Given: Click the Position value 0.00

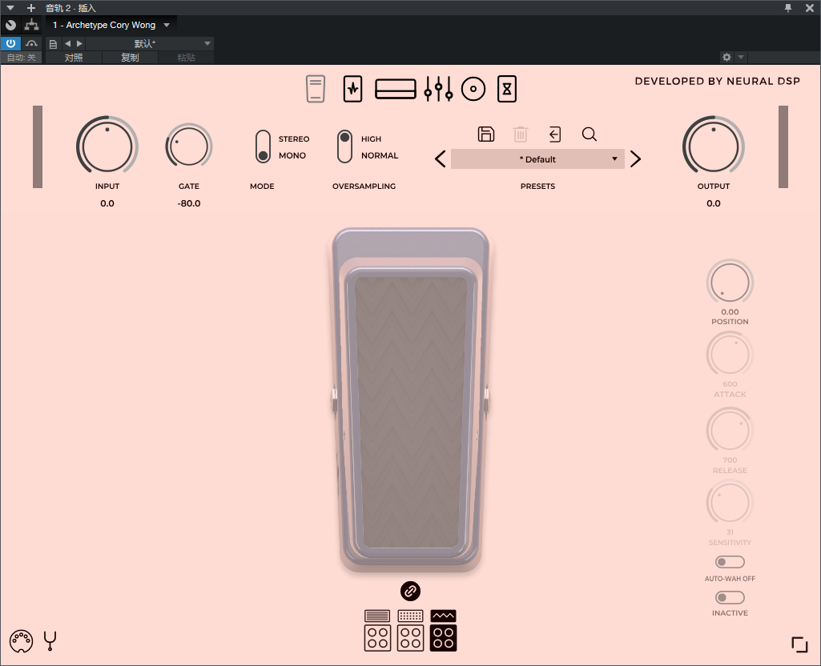Looking at the screenshot, I should tap(730, 312).
